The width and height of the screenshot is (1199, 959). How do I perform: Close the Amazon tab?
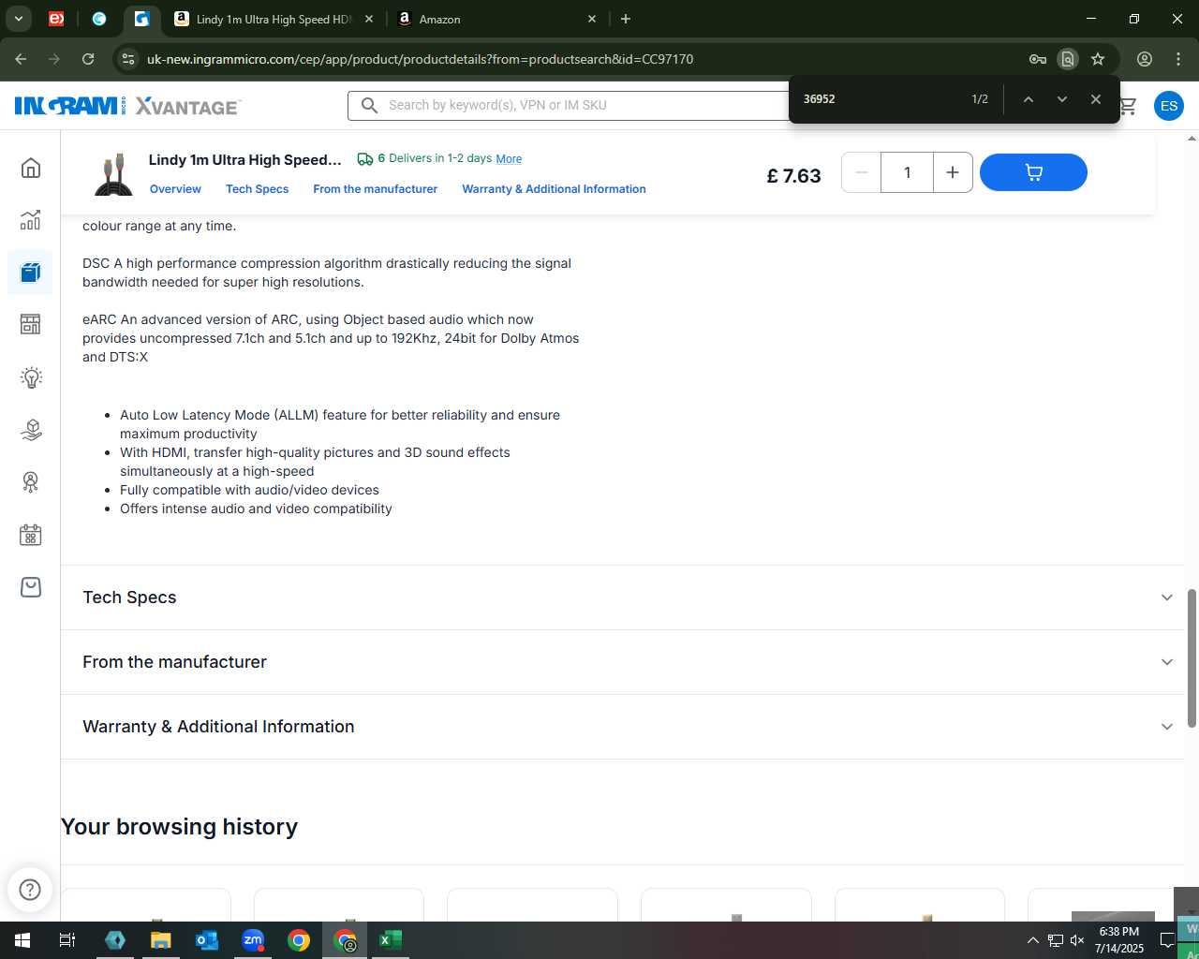(x=592, y=19)
